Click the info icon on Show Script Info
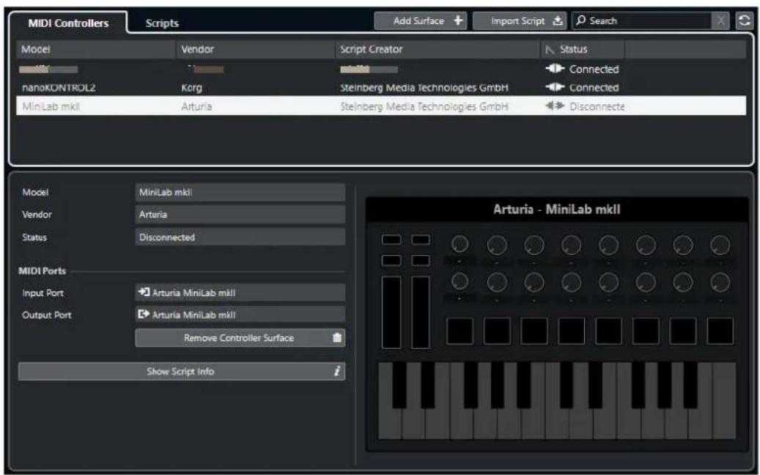Viewport: 760px width, 475px height. click(337, 371)
